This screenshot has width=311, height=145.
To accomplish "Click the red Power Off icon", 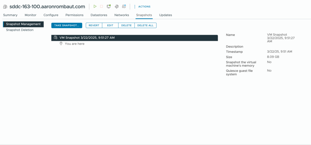I will pos(101,6).
